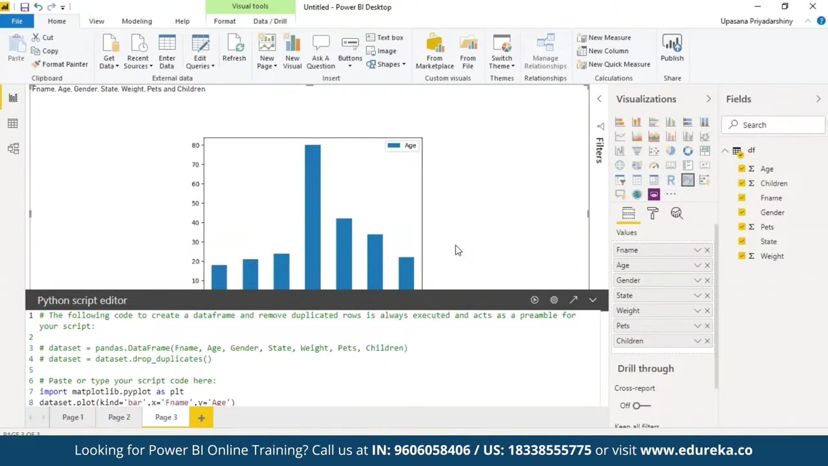The height and width of the screenshot is (466, 828).
Task: Click Text box in Insert group
Action: [384, 38]
